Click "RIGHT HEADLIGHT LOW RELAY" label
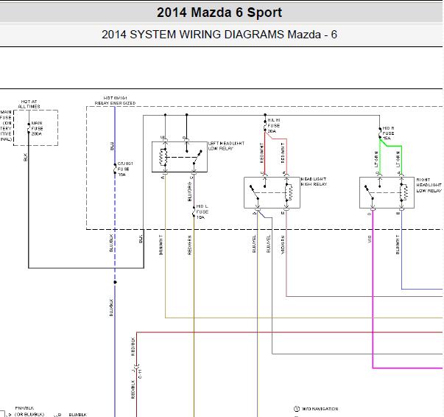Screen dimensions: 444x417 click(429, 185)
